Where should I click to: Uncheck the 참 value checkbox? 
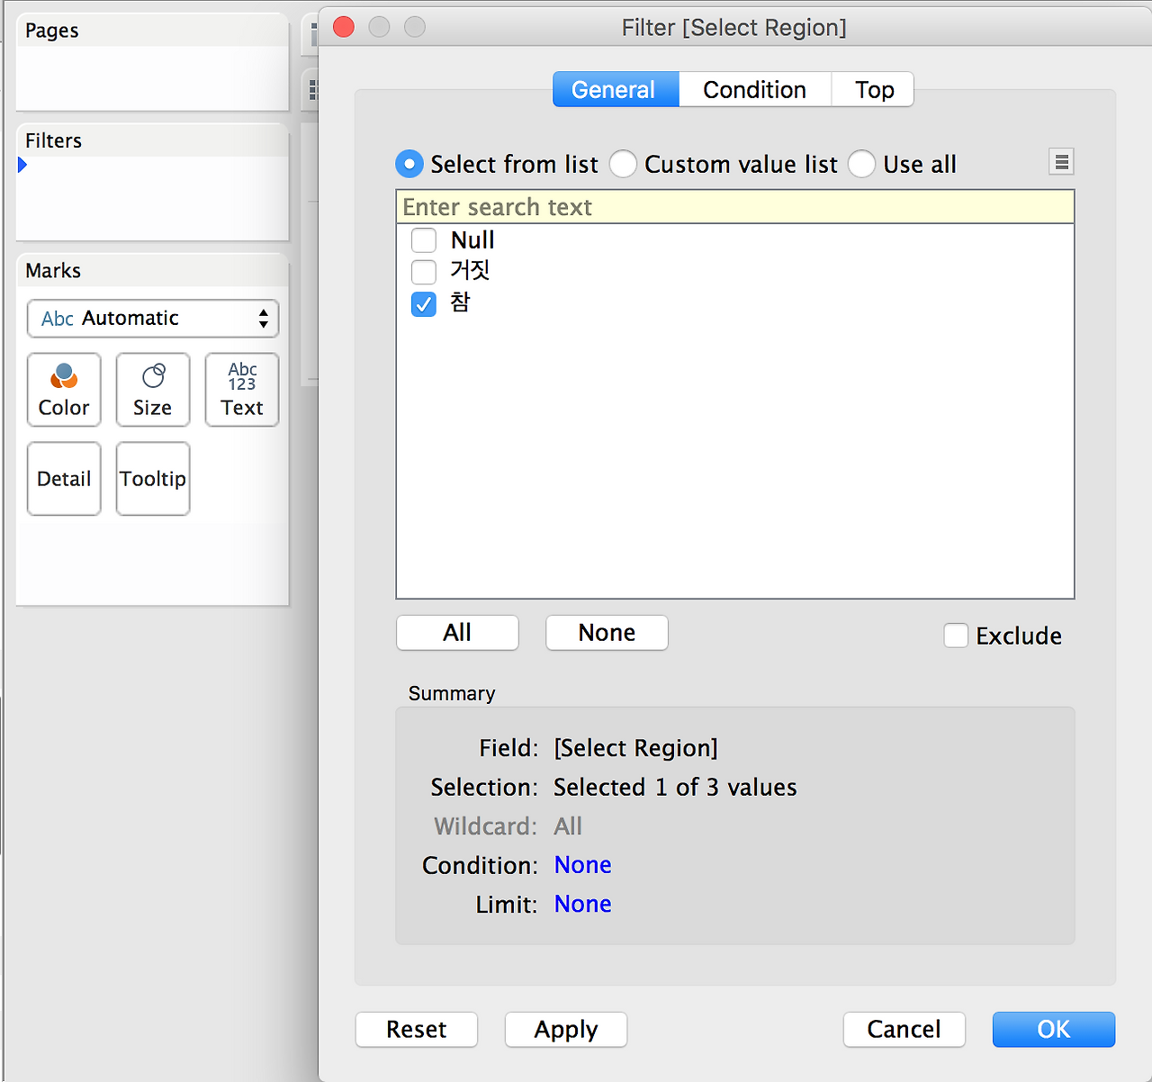424,304
